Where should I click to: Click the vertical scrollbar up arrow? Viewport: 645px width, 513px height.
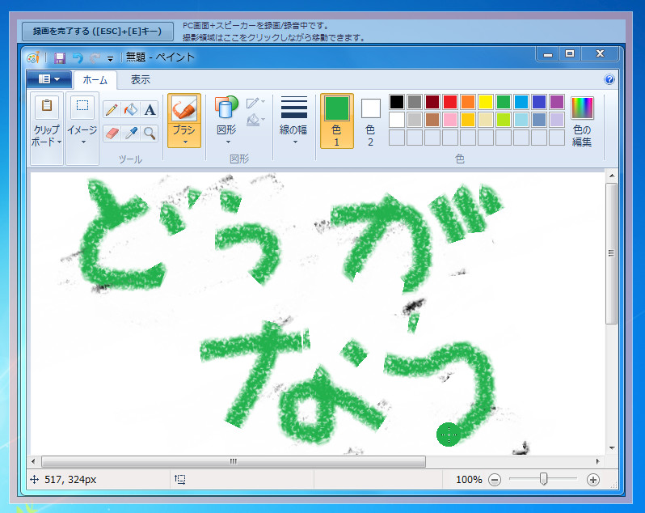click(612, 176)
